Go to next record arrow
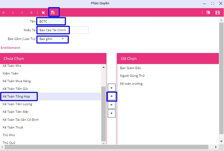224x151 pixels. 22,13
